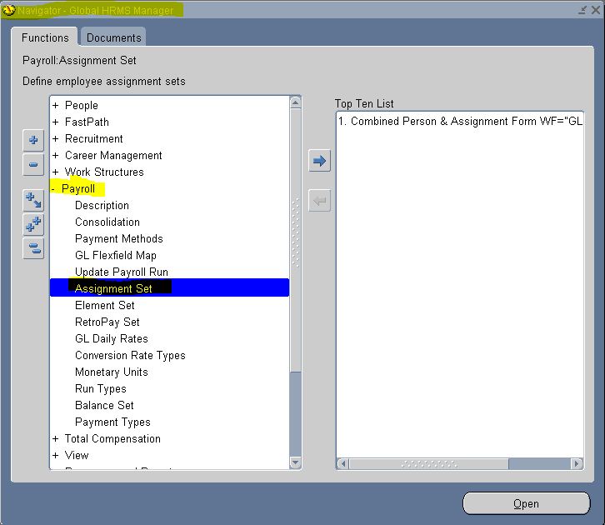Expand the View node
605x525 pixels.
(x=56, y=455)
